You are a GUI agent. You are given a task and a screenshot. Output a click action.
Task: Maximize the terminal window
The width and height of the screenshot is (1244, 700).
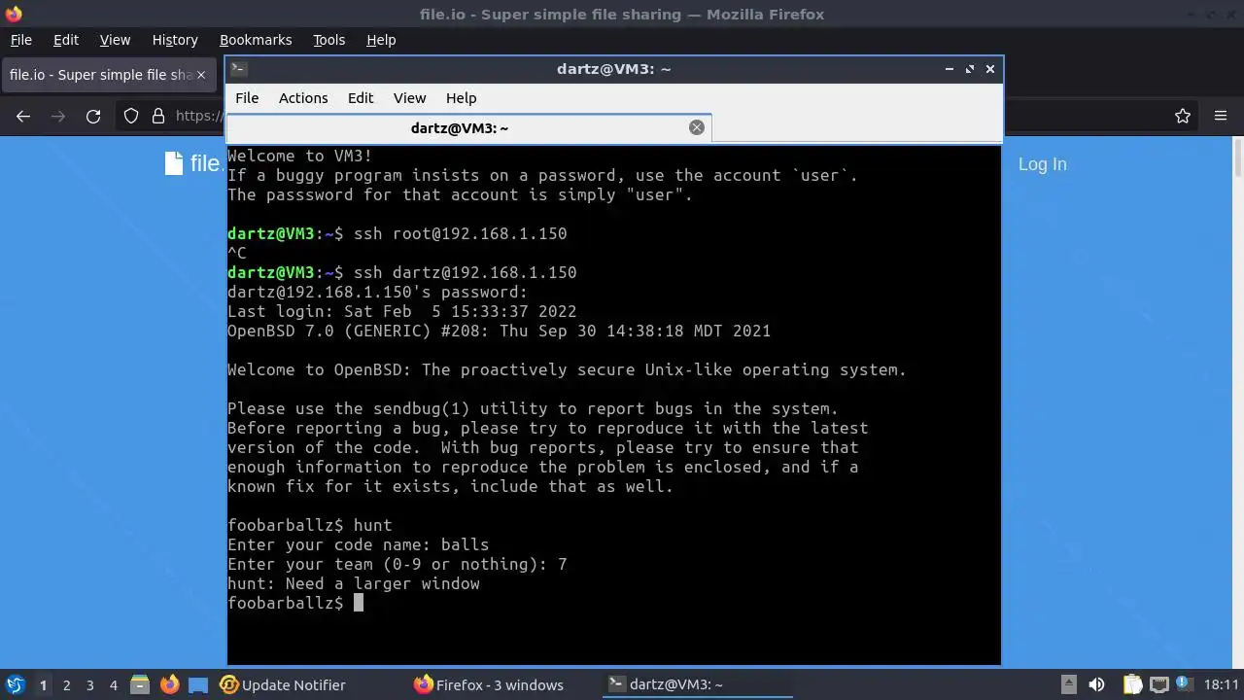pyautogui.click(x=969, y=69)
